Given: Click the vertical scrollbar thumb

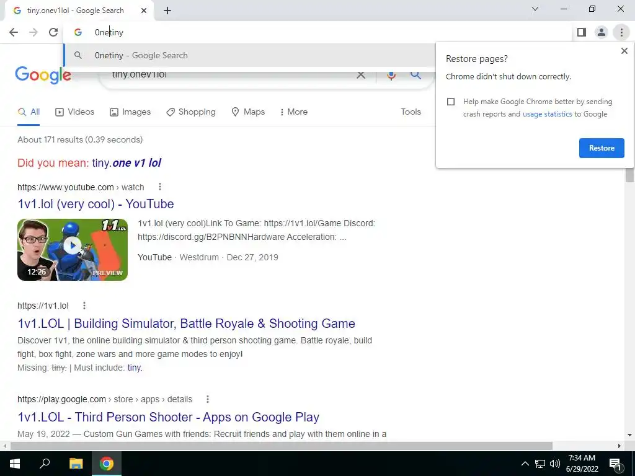Looking at the screenshot, I should pyautogui.click(x=629, y=174).
